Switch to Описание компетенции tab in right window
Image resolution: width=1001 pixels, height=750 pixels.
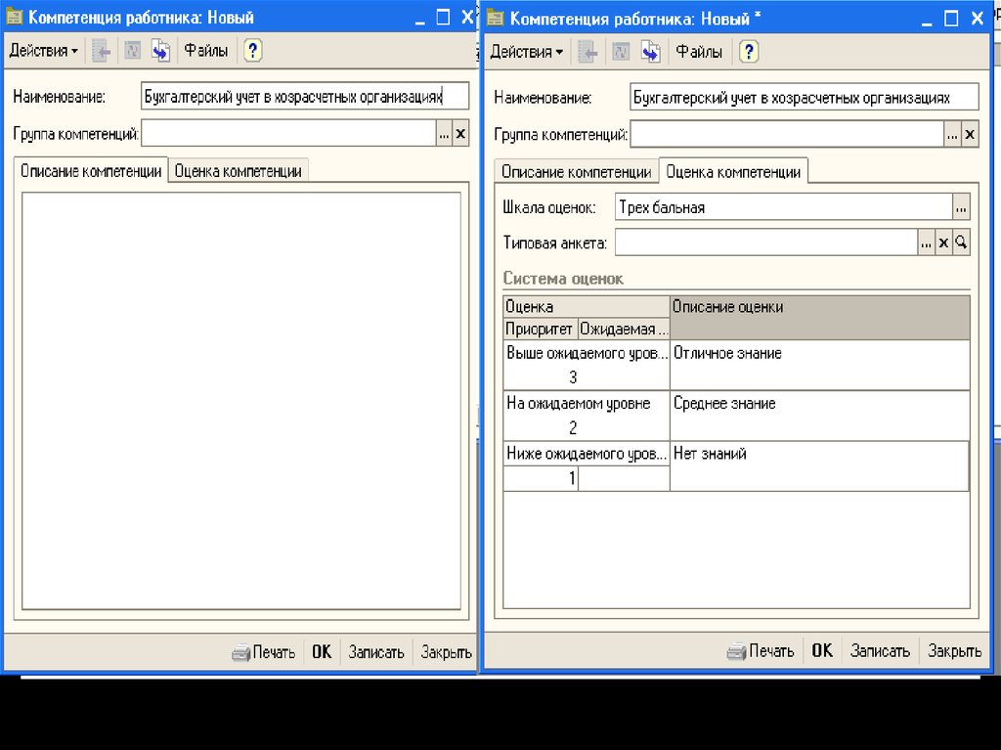pos(576,172)
